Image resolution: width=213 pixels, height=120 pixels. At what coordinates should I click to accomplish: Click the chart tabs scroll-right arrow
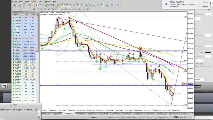click(192, 114)
